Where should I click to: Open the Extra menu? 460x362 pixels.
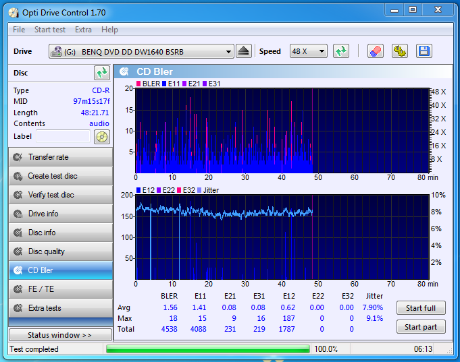coord(83,30)
